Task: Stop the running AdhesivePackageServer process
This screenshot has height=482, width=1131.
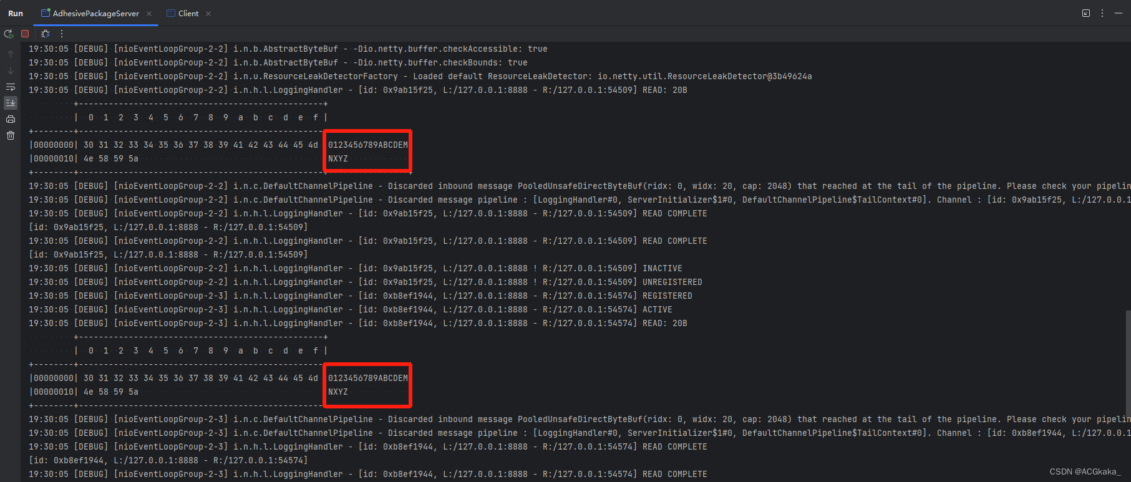Action: 25,34
